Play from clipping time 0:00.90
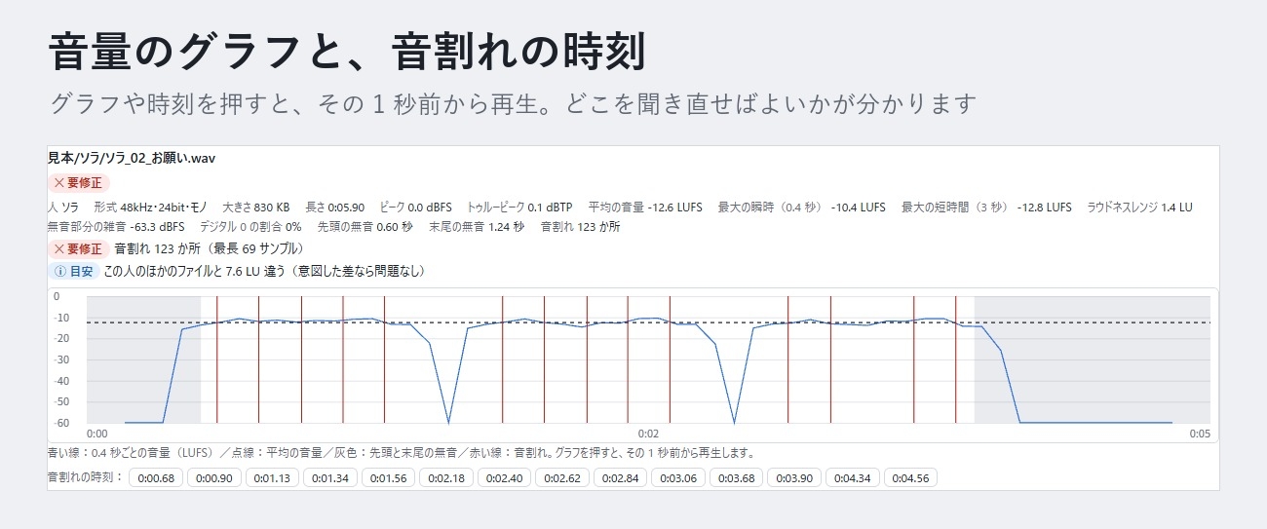 click(x=214, y=477)
